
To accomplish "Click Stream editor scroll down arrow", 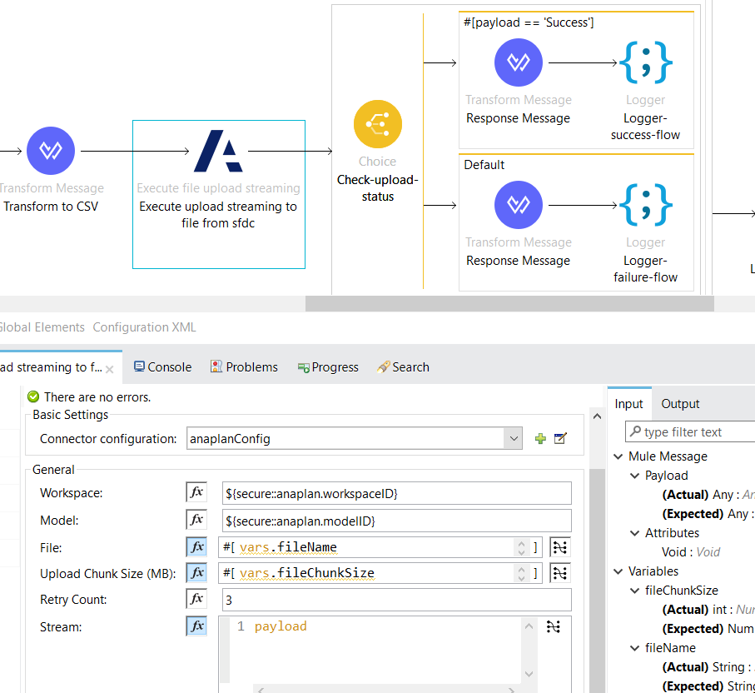I will tap(529, 674).
